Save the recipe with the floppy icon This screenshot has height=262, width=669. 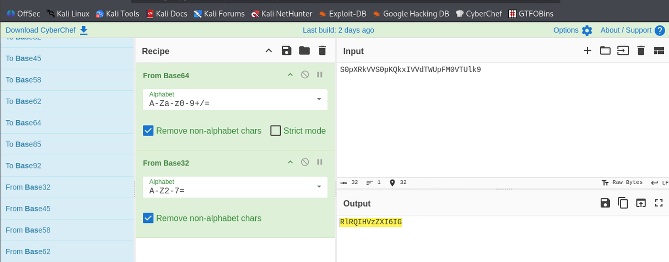pyautogui.click(x=286, y=51)
